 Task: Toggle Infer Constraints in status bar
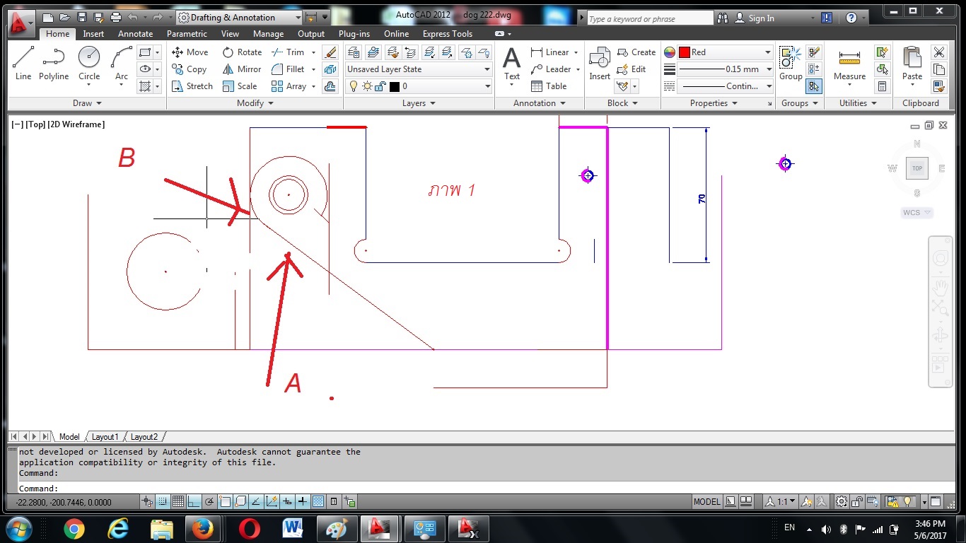[x=148, y=502]
